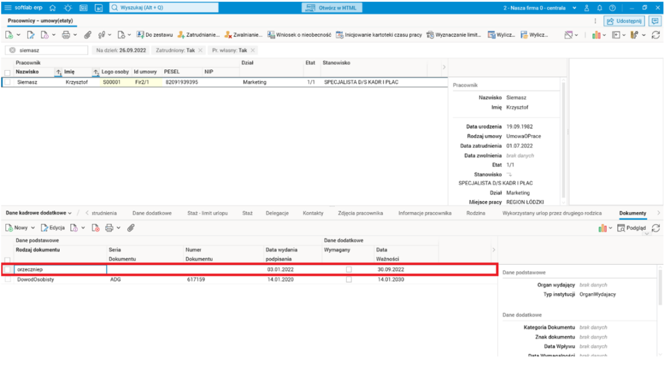Click Wniosek o nieobecność toolbar item
664x371 pixels.
click(299, 35)
